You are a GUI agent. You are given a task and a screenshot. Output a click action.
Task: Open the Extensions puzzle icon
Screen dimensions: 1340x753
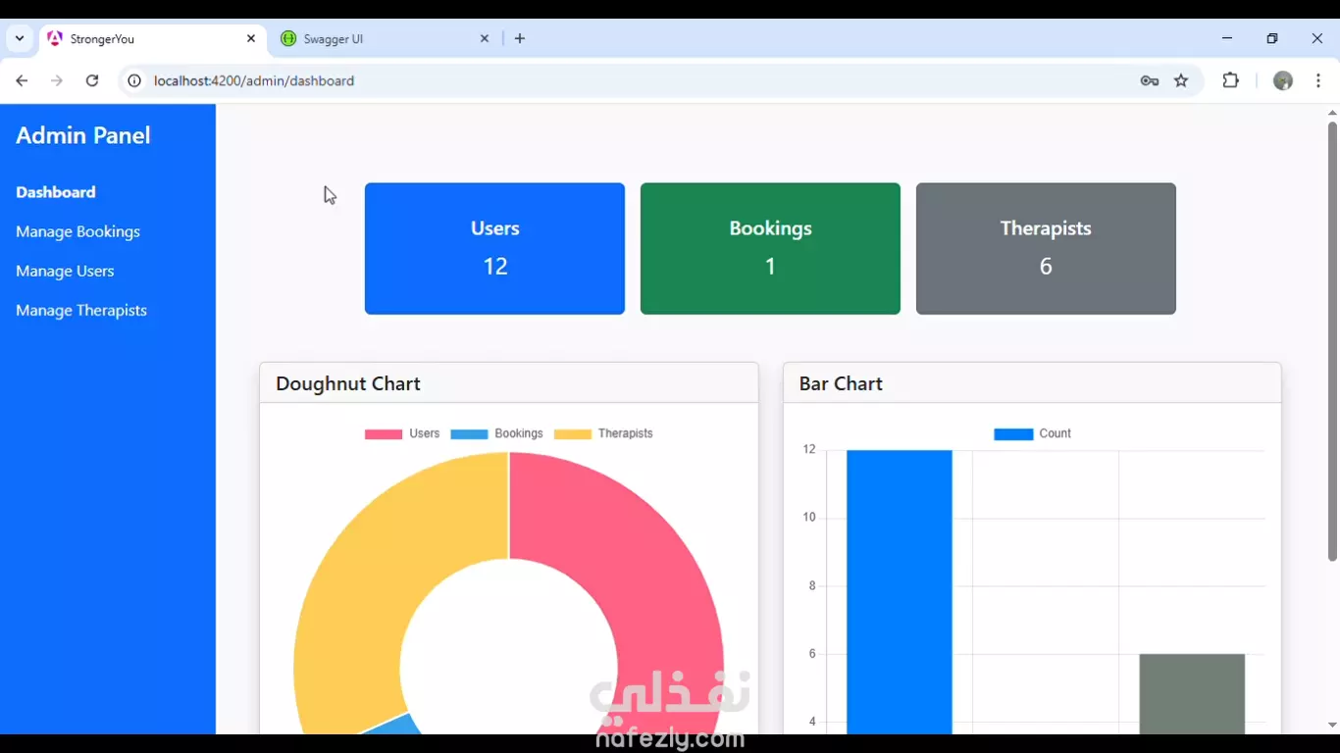click(x=1231, y=80)
